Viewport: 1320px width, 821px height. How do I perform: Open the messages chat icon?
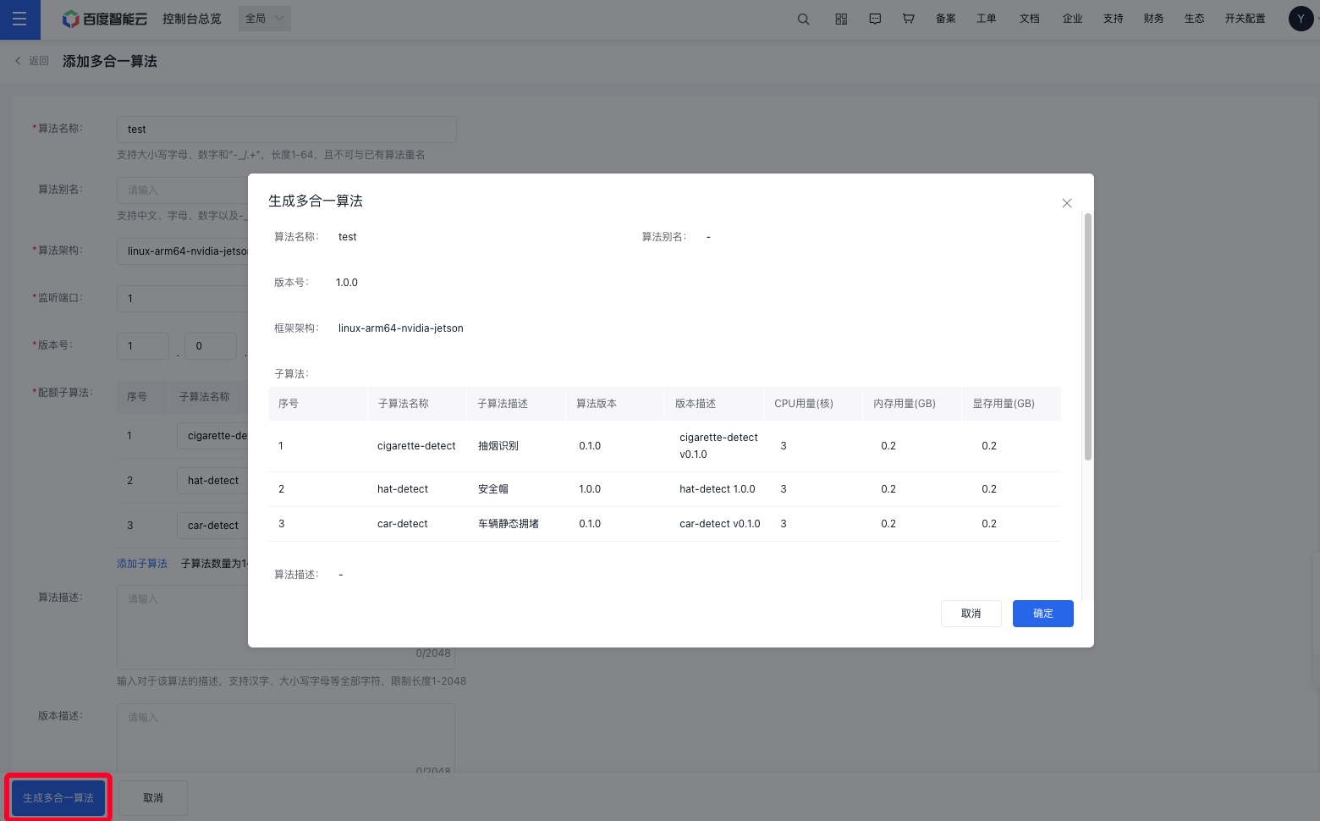[x=875, y=19]
